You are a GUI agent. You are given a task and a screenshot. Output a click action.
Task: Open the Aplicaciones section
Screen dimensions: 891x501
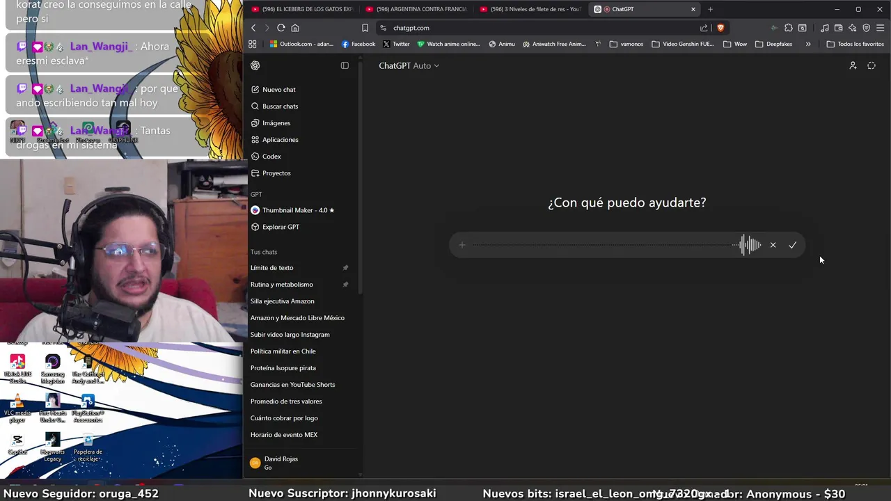pos(280,140)
